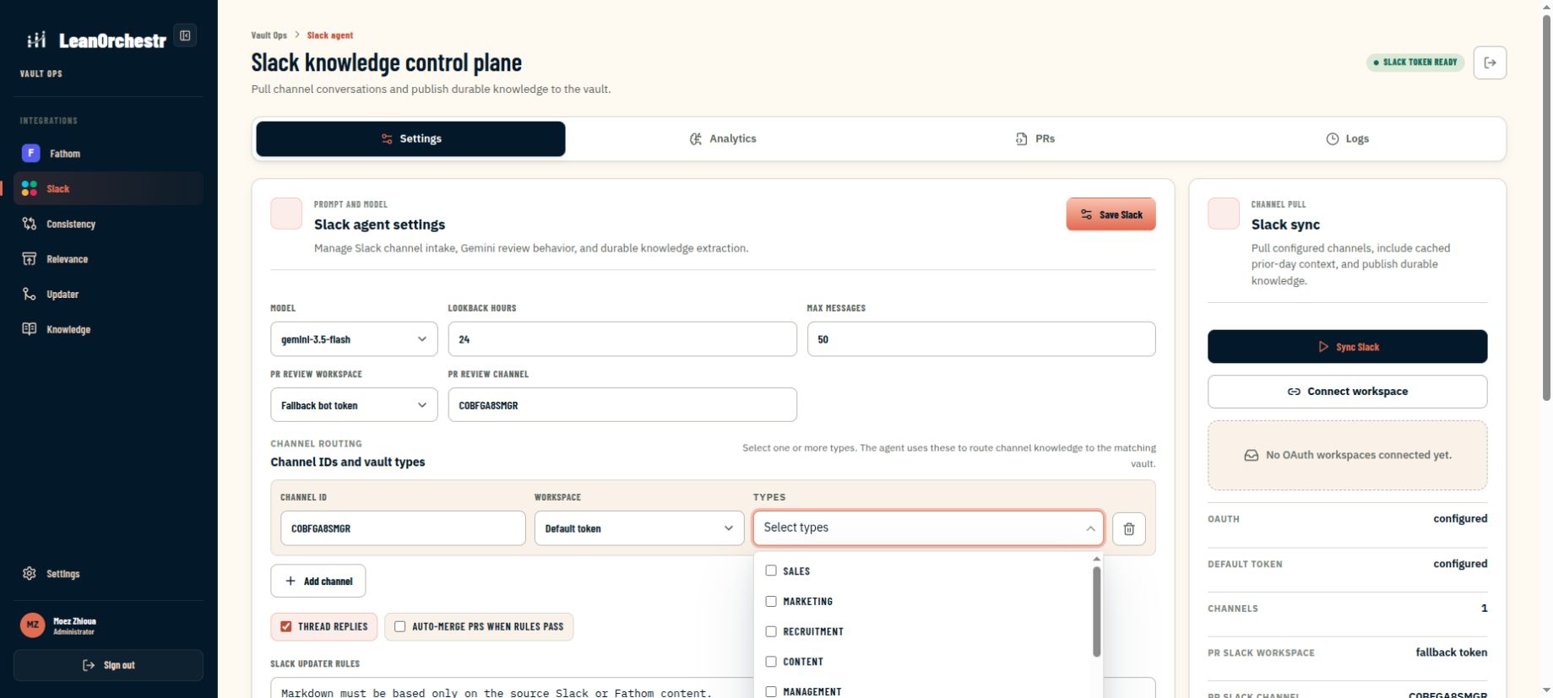Click the Save Slack button
Image resolution: width=1553 pixels, height=698 pixels.
coord(1110,214)
